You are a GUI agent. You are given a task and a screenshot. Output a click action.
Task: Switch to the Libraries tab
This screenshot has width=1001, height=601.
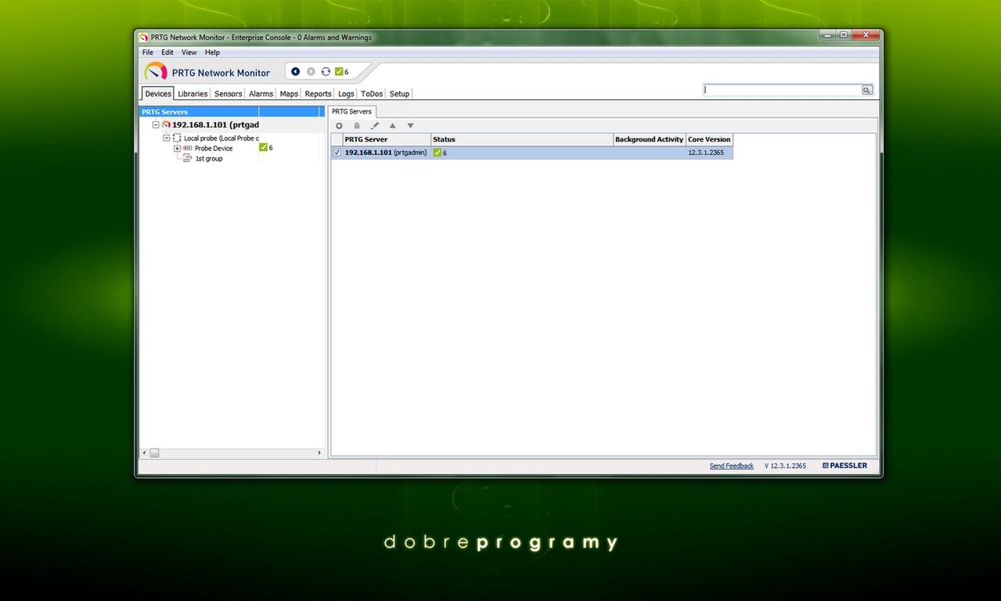click(x=193, y=94)
